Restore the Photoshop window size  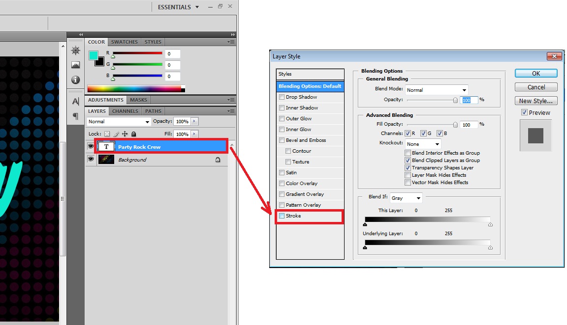tap(220, 6)
